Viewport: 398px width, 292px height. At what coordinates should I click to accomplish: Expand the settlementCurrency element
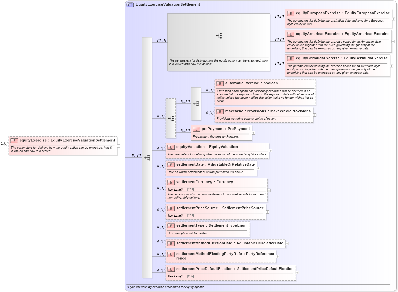[x=268, y=190]
